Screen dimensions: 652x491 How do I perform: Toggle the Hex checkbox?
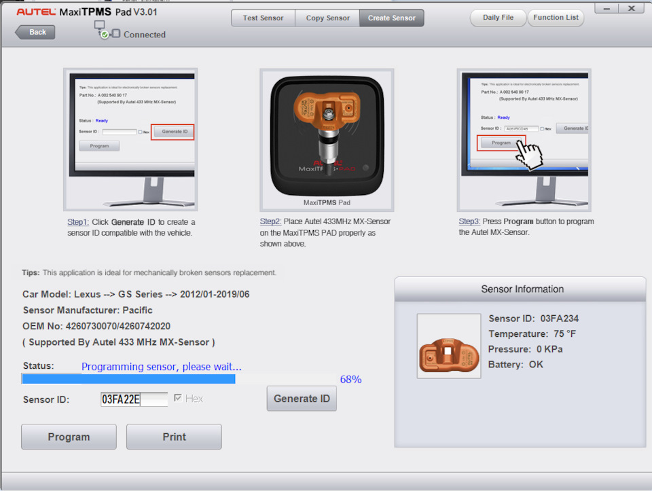[178, 398]
